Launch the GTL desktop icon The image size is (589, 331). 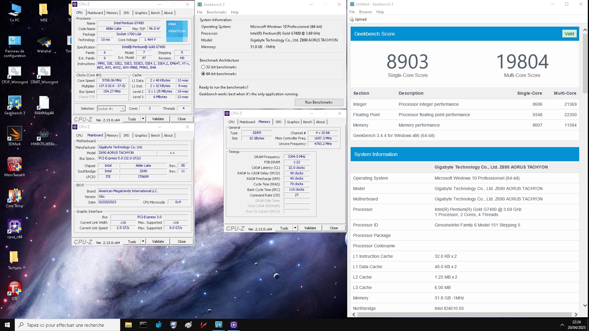[14, 291]
